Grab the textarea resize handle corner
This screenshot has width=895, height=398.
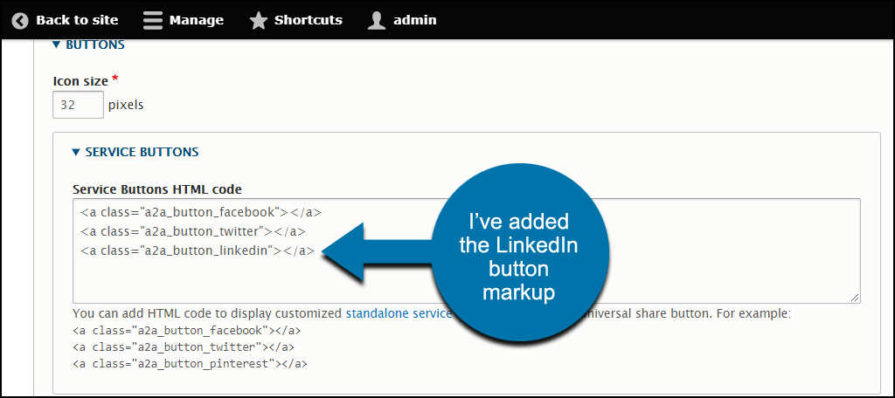click(x=854, y=297)
